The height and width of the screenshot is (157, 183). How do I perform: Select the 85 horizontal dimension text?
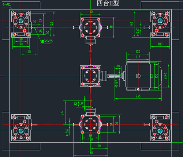tap(29, 51)
